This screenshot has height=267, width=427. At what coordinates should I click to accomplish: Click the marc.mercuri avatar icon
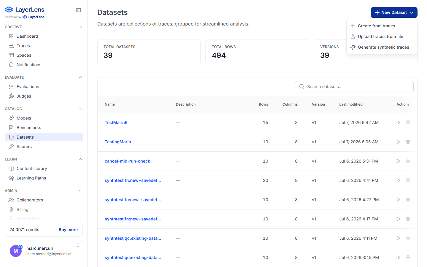[16, 251]
